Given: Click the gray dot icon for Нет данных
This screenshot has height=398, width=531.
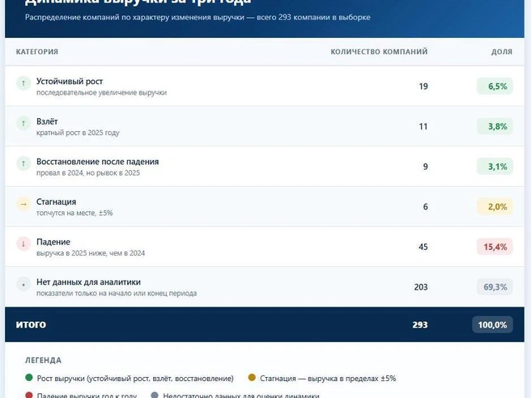Looking at the screenshot, I should coord(23,284).
